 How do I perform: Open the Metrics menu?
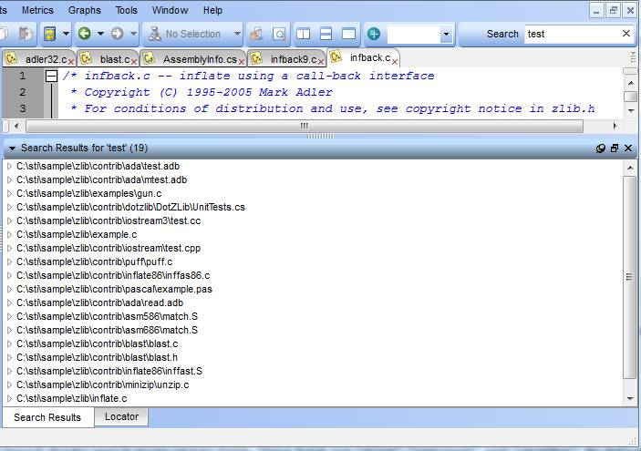[x=37, y=10]
